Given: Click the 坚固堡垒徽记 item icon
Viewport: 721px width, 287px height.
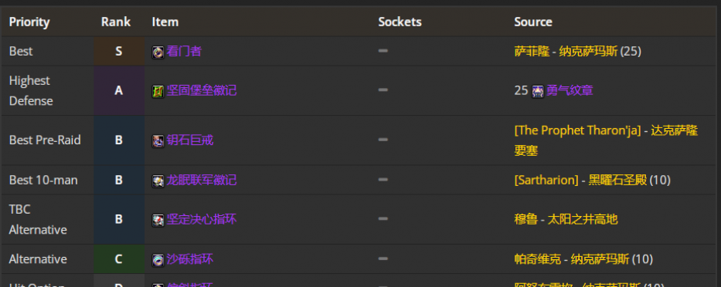Looking at the screenshot, I should tap(158, 91).
